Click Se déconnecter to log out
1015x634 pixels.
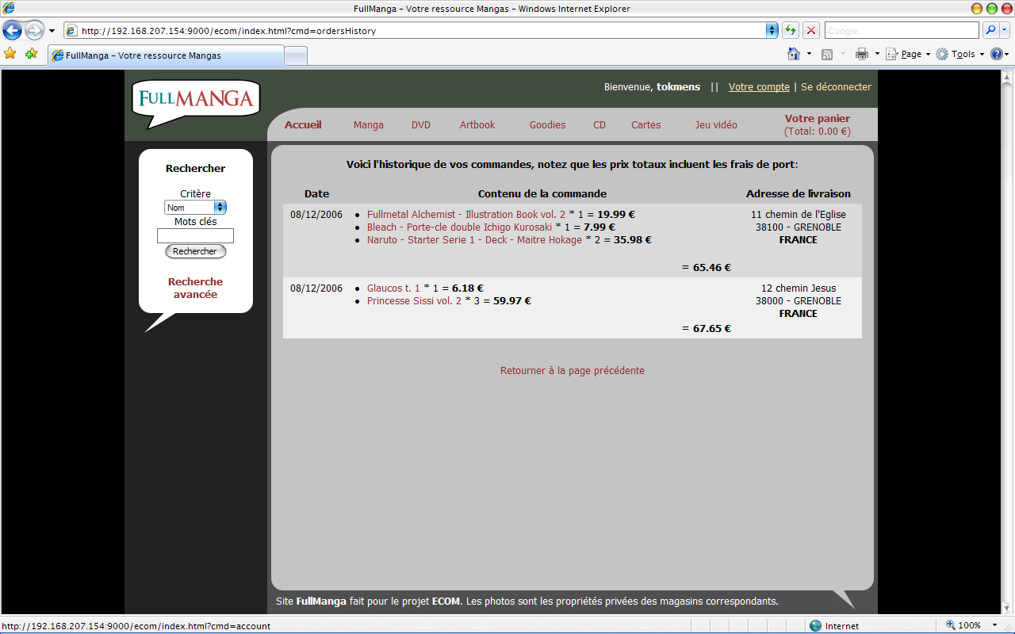pyautogui.click(x=836, y=87)
